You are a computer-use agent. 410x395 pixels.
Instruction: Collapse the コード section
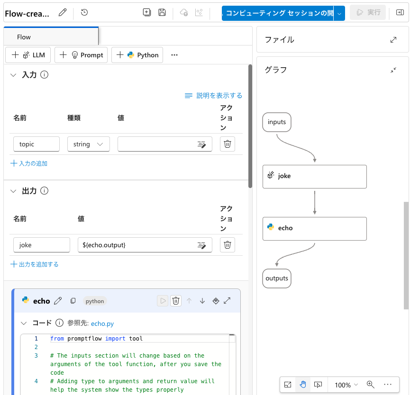(x=24, y=323)
